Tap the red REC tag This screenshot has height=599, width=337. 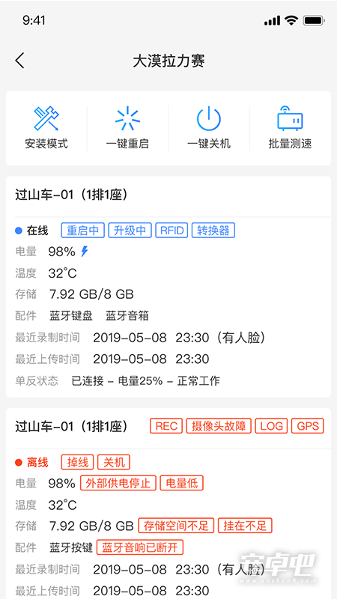pos(166,426)
